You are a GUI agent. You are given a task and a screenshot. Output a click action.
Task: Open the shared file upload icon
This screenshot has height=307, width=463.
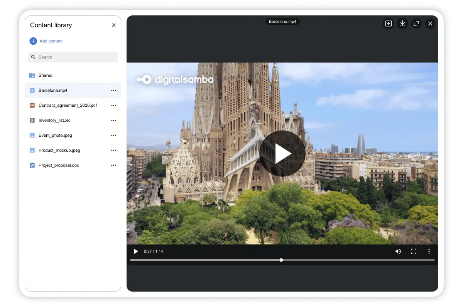coord(389,23)
